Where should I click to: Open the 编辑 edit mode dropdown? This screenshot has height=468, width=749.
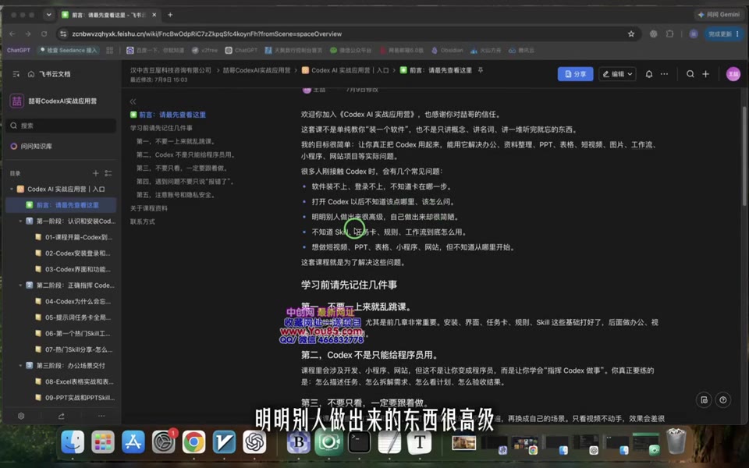(x=617, y=74)
